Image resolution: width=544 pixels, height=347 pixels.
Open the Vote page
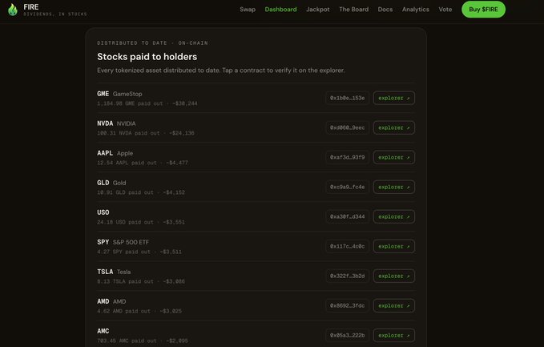[445, 10]
